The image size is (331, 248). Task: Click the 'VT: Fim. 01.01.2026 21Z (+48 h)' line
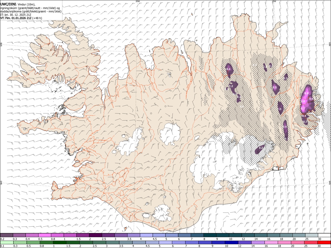[x=21, y=18]
